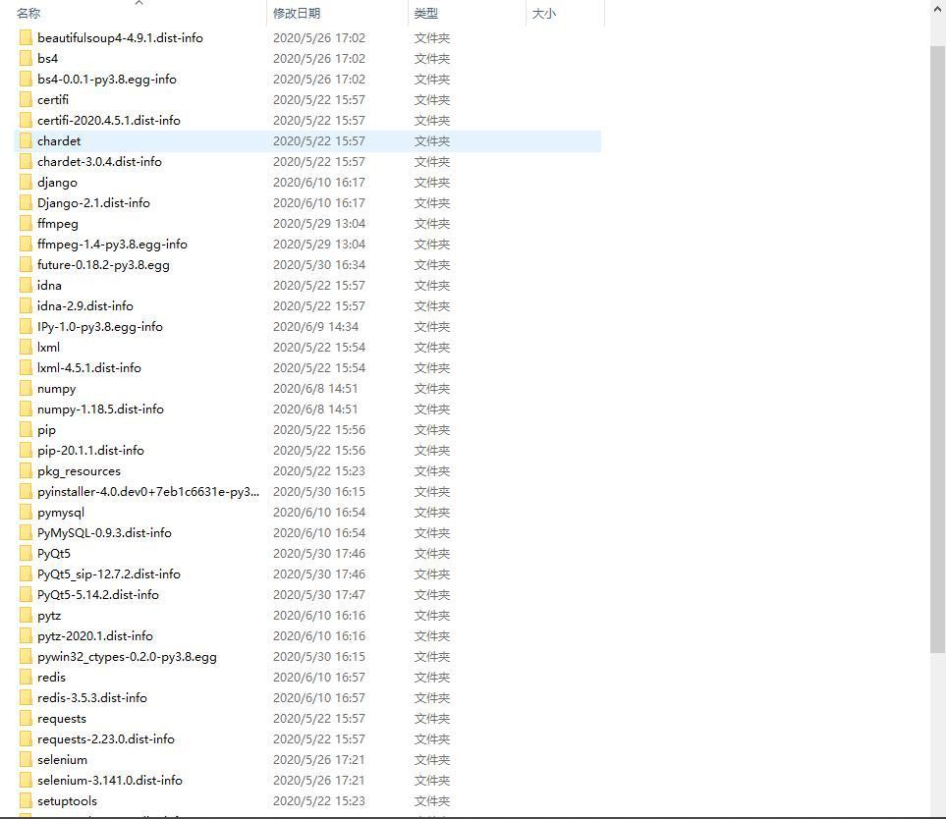Click the scrollbar up arrow
Screen dimensions: 946x819
coord(937,9)
